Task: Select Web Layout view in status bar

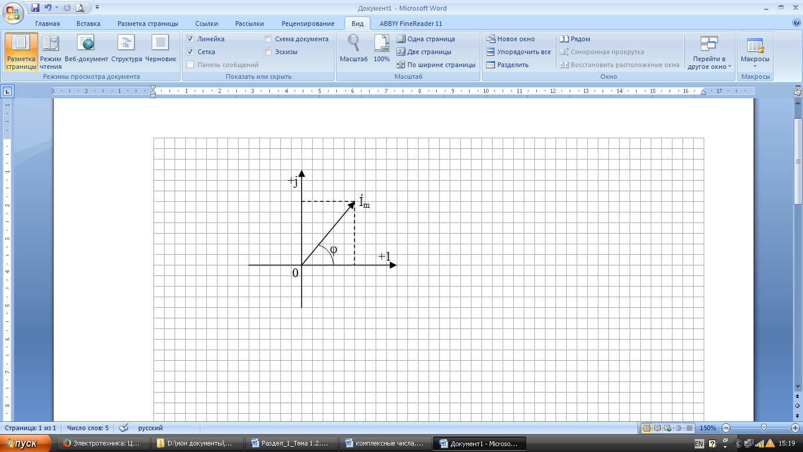Action: click(669, 428)
